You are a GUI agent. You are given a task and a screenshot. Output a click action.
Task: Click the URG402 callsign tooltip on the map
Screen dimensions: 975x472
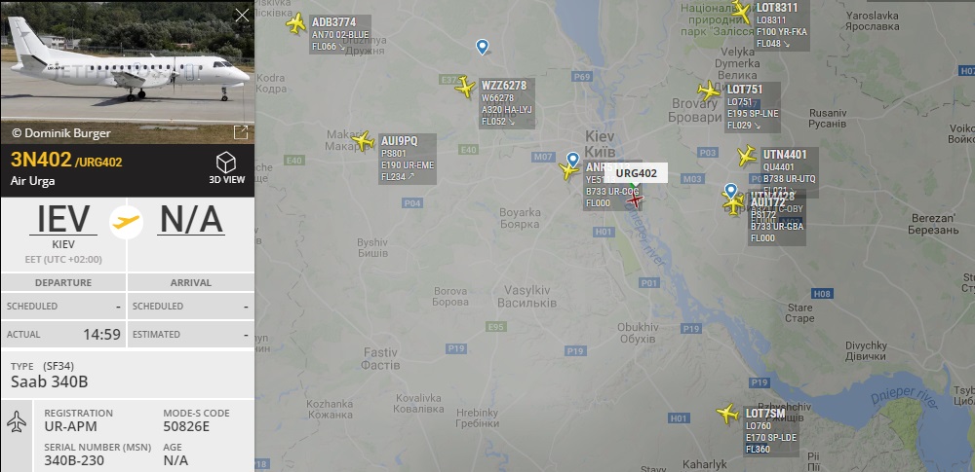[636, 173]
